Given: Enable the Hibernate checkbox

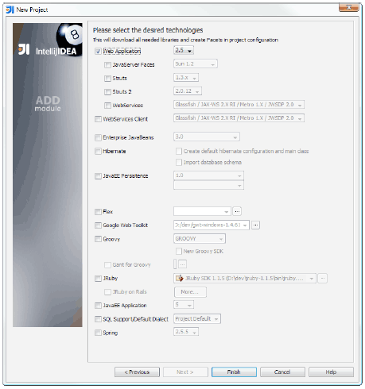Looking at the screenshot, I should [x=98, y=152].
